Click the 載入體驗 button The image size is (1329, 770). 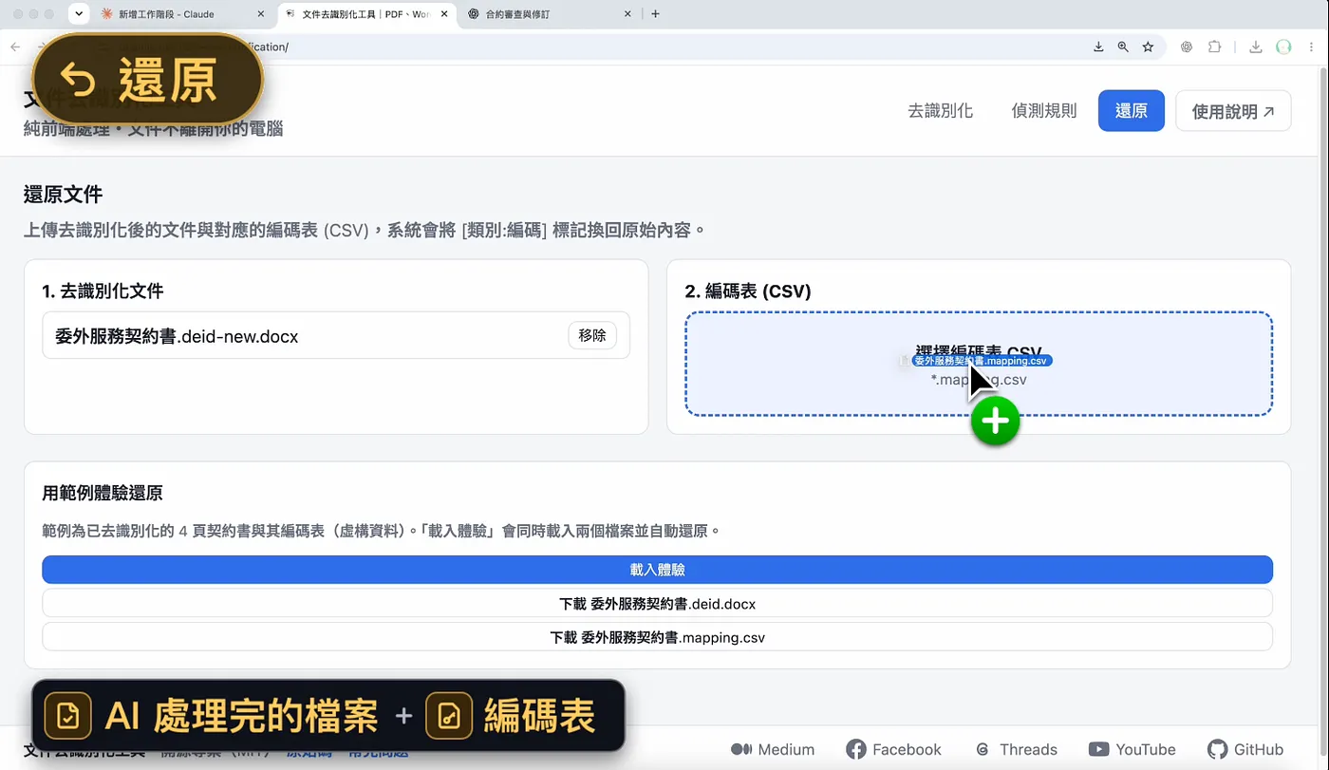(x=657, y=570)
